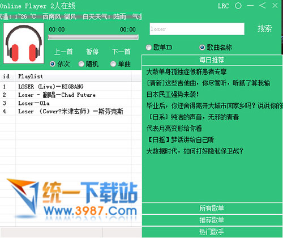Select LOSER (Live)-BIGBANG in playlist
This screenshot has width=283, height=238.
pyautogui.click(x=71, y=87)
